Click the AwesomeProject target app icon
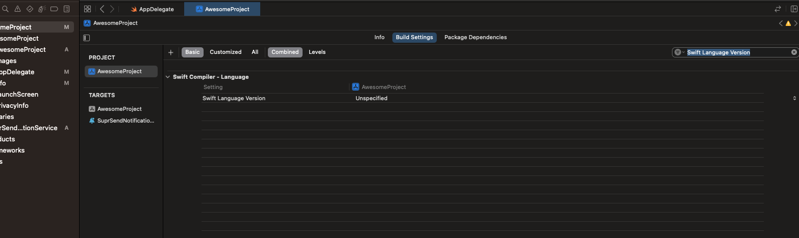The image size is (799, 238). pos(92,109)
